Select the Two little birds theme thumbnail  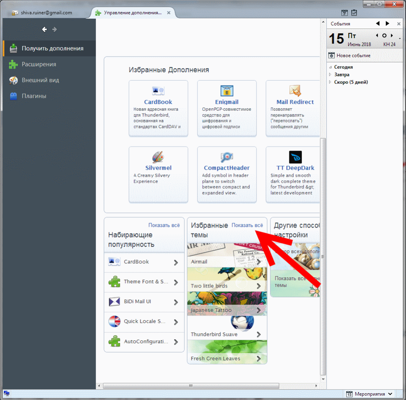click(227, 280)
